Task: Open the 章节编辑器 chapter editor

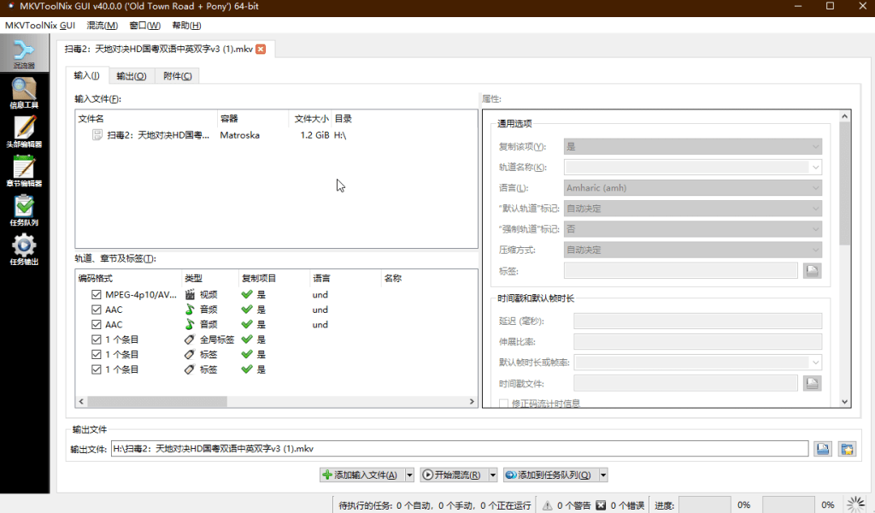Action: 24,170
